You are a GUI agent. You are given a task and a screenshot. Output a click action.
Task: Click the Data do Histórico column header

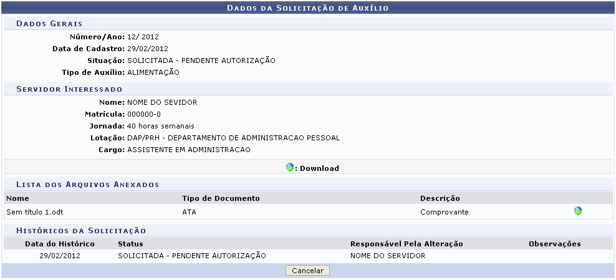pos(60,244)
